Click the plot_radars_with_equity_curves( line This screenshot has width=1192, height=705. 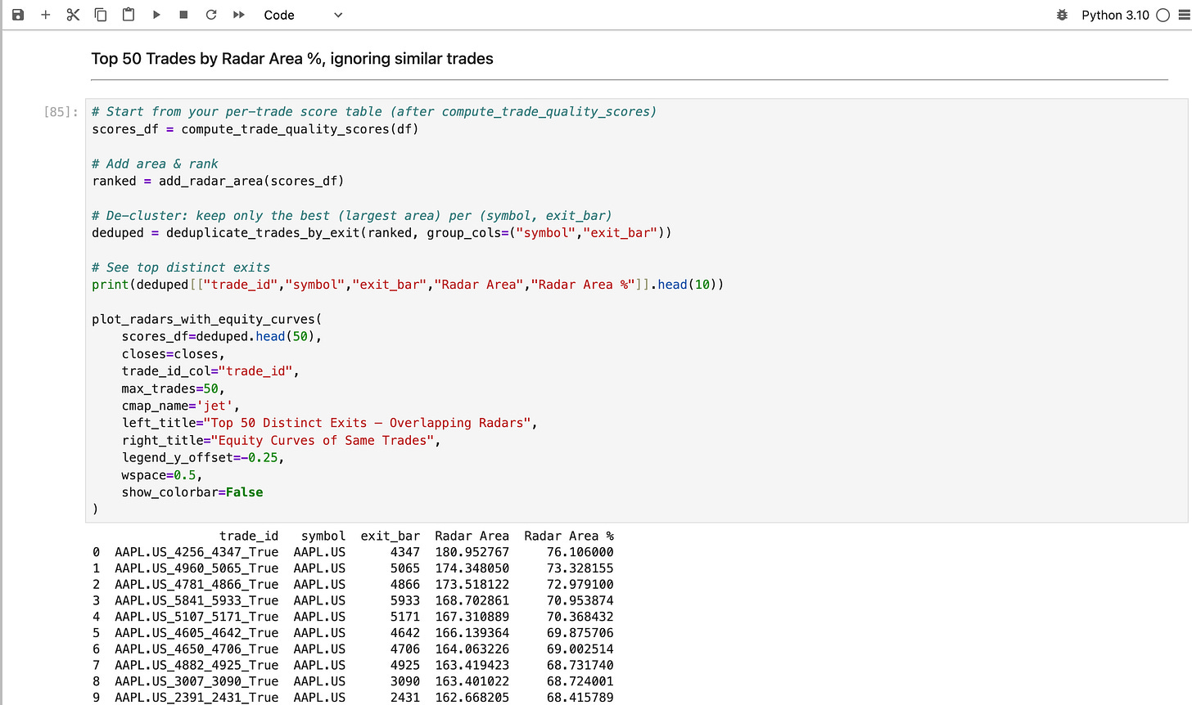(x=207, y=319)
